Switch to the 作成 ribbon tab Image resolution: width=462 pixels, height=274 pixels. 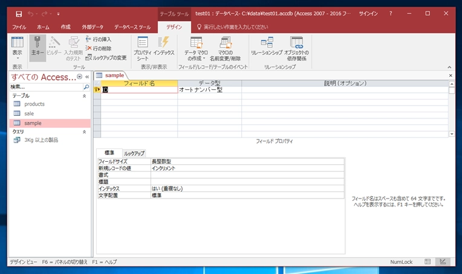click(66, 27)
